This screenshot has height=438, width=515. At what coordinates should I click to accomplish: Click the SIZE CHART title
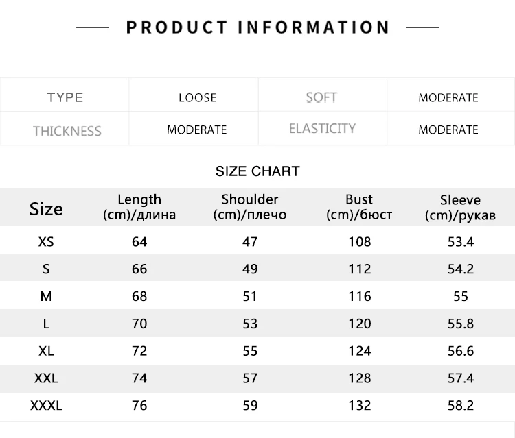tap(257, 171)
